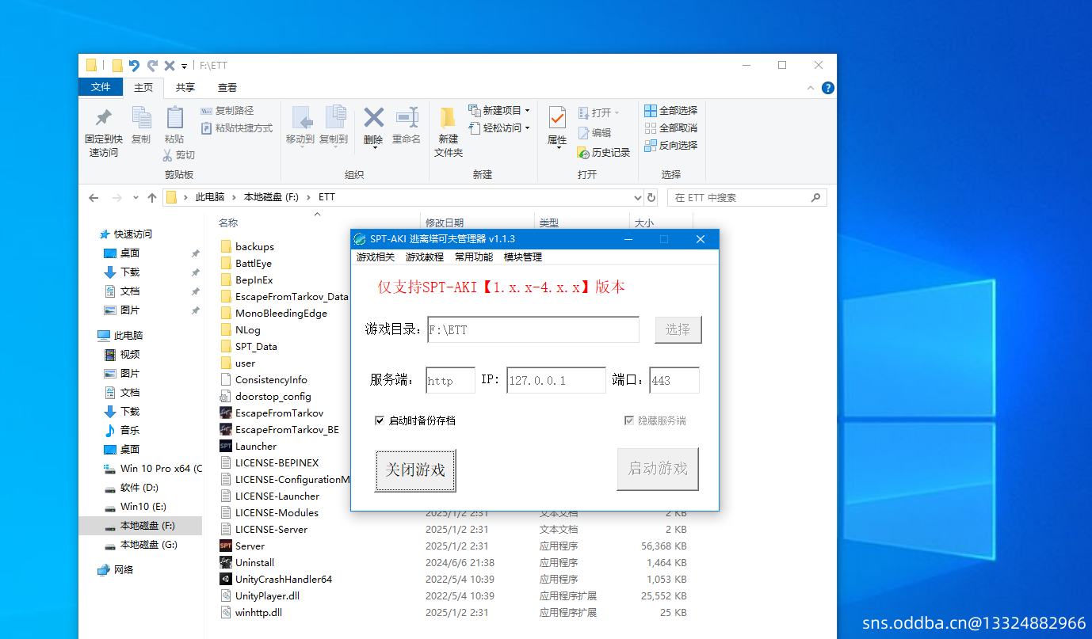This screenshot has height=639, width=1092.
Task: Select 下载 under 快速访问 in the sidebar
Action: tap(130, 272)
